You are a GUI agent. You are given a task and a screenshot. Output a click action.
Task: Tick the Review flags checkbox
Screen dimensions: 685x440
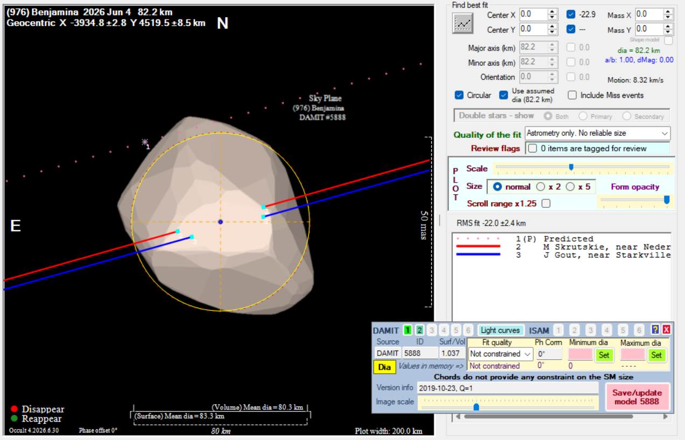[532, 149]
